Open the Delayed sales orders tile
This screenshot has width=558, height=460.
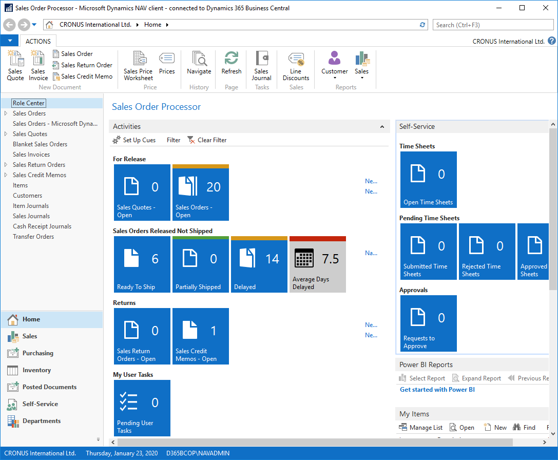pos(259,264)
